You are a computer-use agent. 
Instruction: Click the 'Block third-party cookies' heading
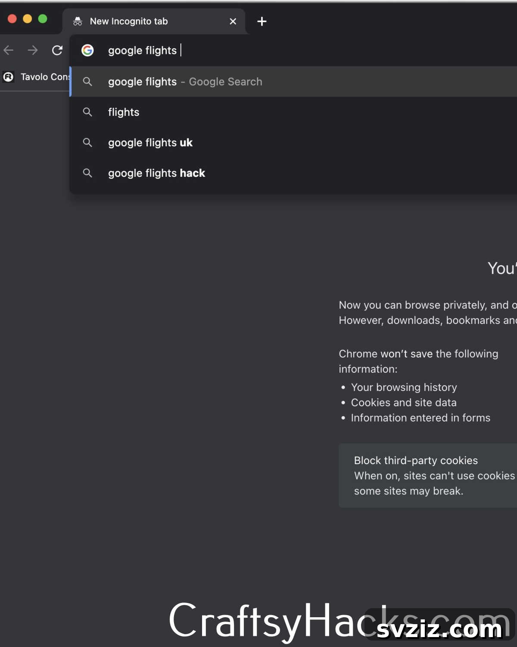(416, 461)
